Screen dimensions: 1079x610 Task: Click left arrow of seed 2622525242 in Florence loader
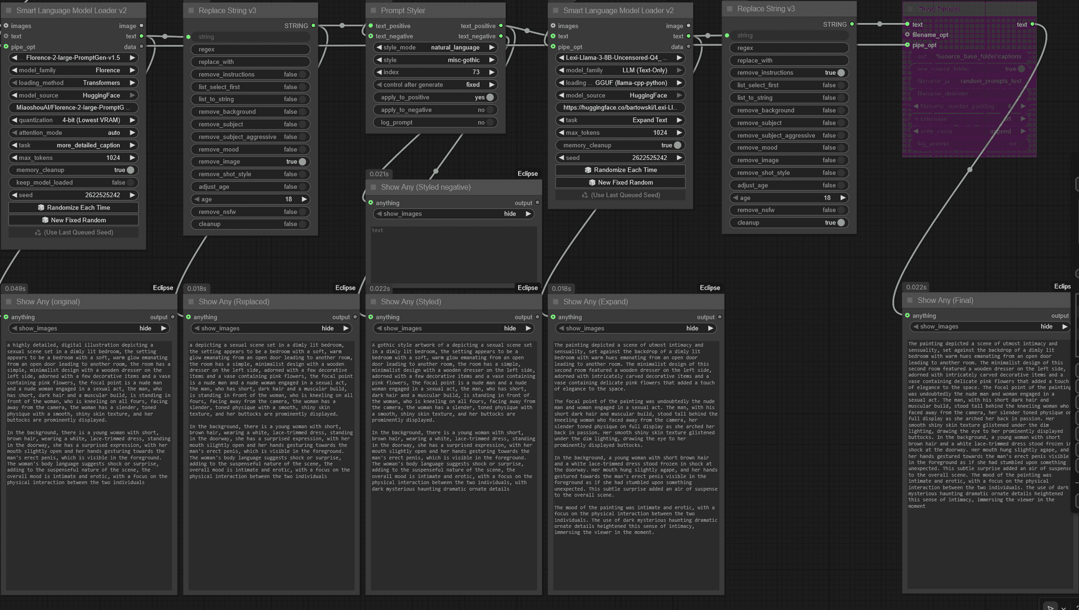[x=15, y=195]
